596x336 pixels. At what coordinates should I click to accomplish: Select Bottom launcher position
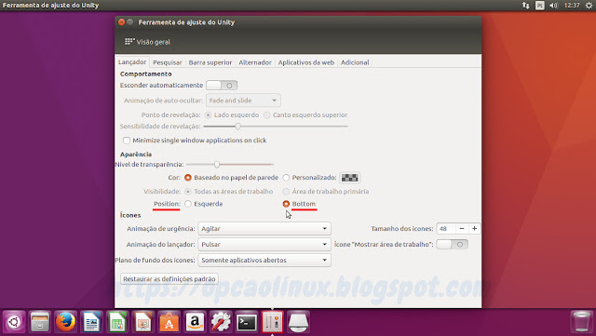click(x=286, y=204)
